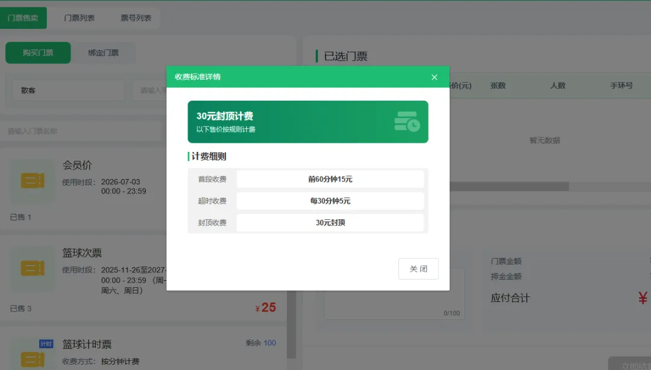This screenshot has width=651, height=370.
Task: Open the 散客 customer type dropdown
Action: (69, 90)
